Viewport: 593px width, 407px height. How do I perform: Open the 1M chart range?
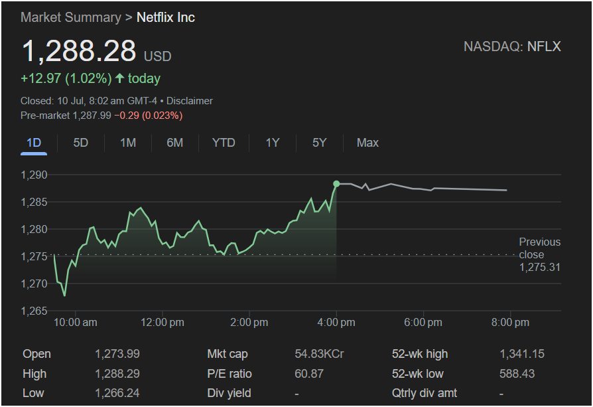tap(128, 143)
